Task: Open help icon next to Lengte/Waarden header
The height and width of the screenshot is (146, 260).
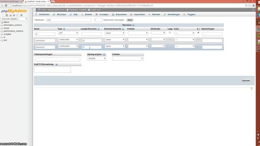Action: click(98, 29)
